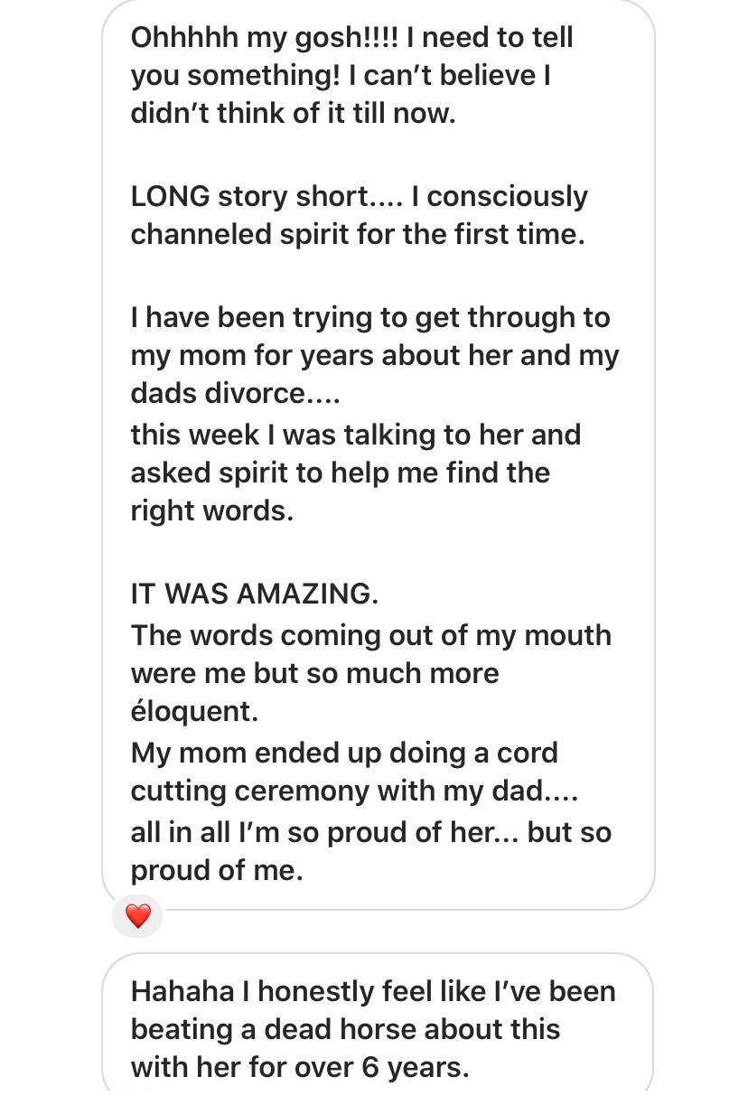The image size is (748, 1105).
Task: Tap the 'beating a dead horse' message bubble
Action: pos(378,1028)
